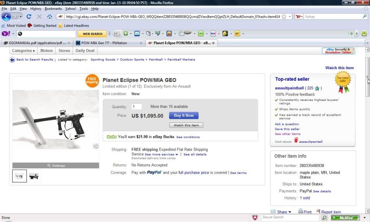Click the add toolbar button plus icon
Image resolution: width=370 pixels, height=222 pixels.
pos(351,34)
